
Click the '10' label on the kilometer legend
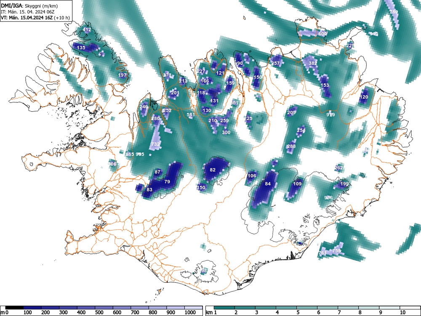click(402, 313)
